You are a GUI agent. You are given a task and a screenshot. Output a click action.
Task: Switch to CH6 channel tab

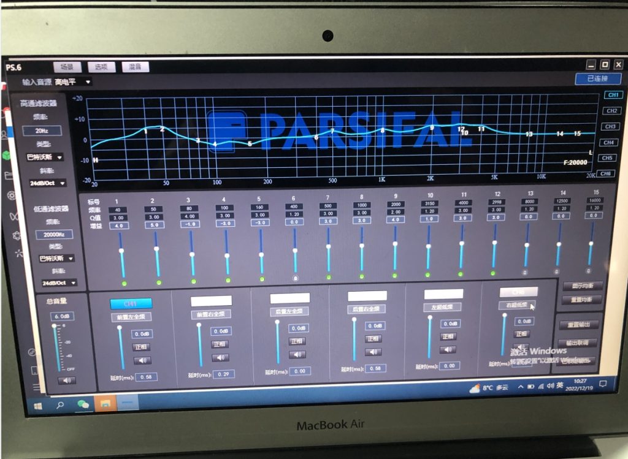coord(605,173)
